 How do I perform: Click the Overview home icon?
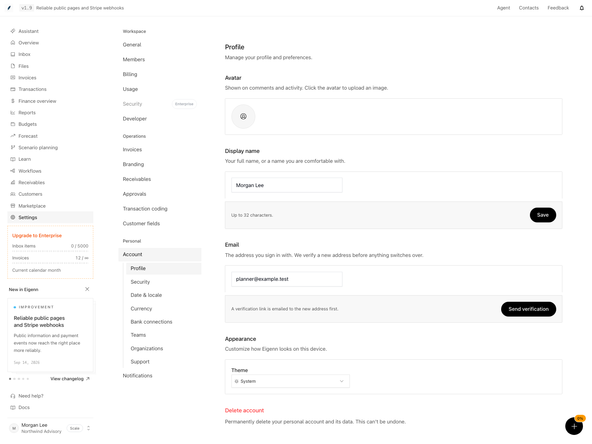(x=13, y=43)
